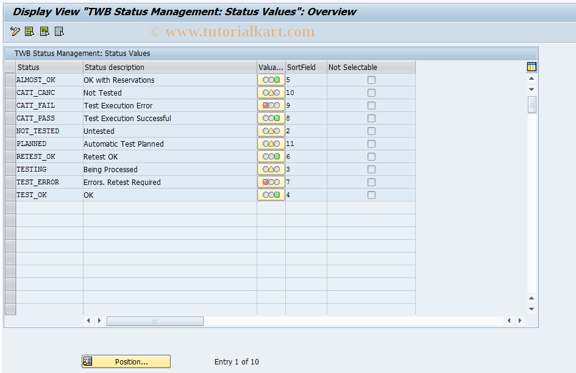Click traffic light icon for CATT_CANC
576x373 pixels.
click(x=271, y=92)
